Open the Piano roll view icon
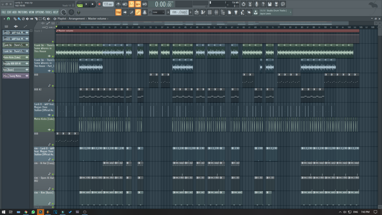Screen dimensions: 382x215 click(203, 12)
